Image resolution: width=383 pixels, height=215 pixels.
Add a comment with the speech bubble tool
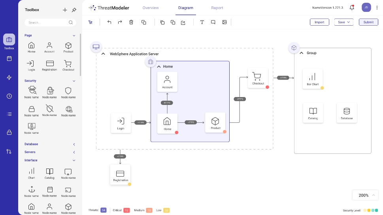[213, 22]
